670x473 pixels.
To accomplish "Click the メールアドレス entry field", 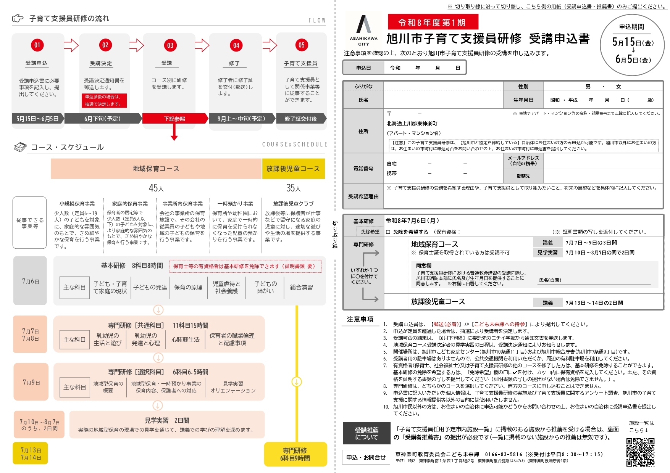I will 602,161.
